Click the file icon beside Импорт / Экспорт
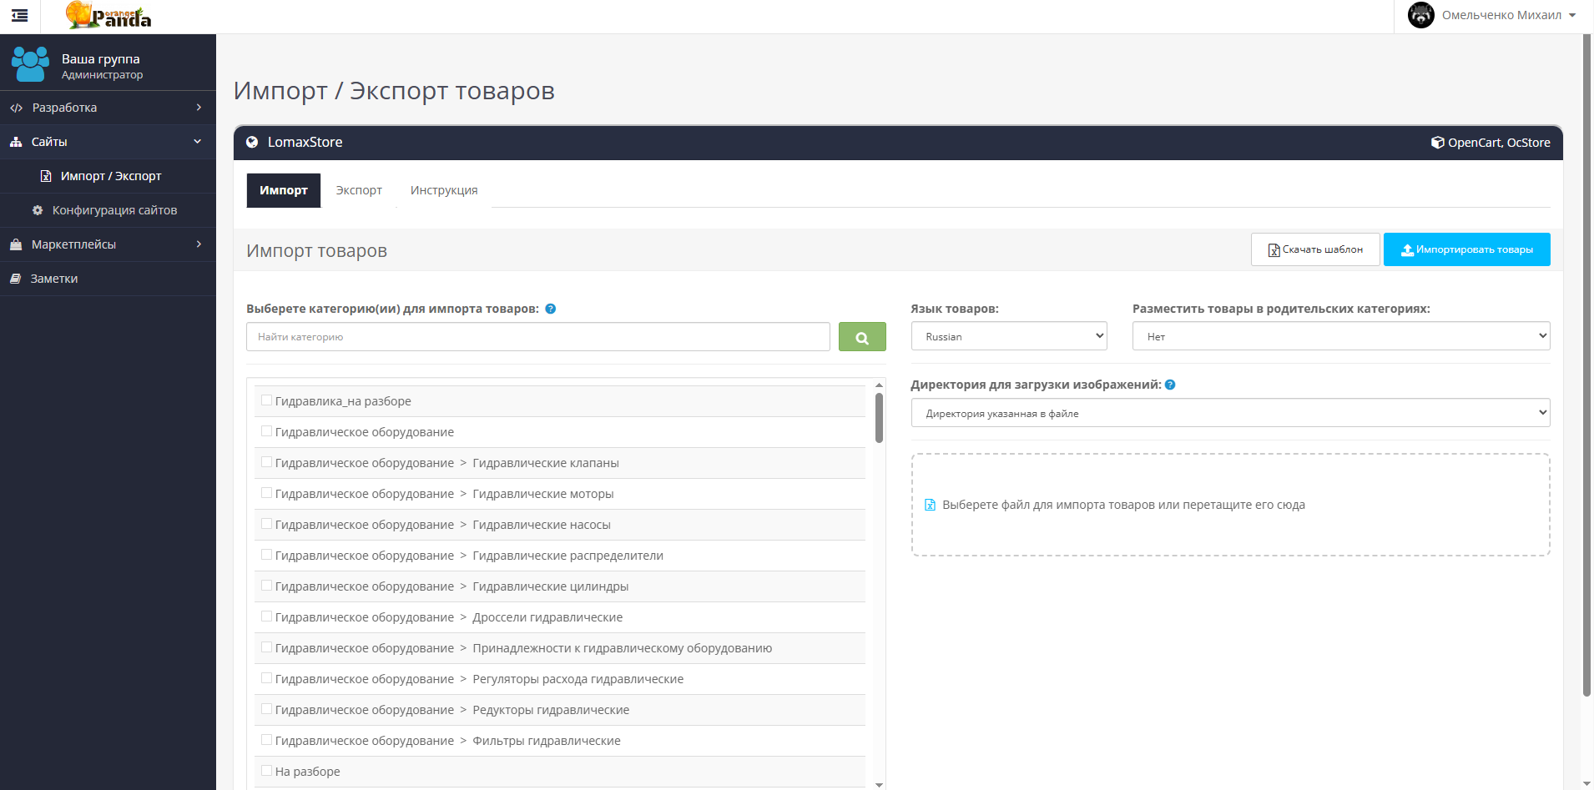1594x790 pixels. click(x=46, y=176)
